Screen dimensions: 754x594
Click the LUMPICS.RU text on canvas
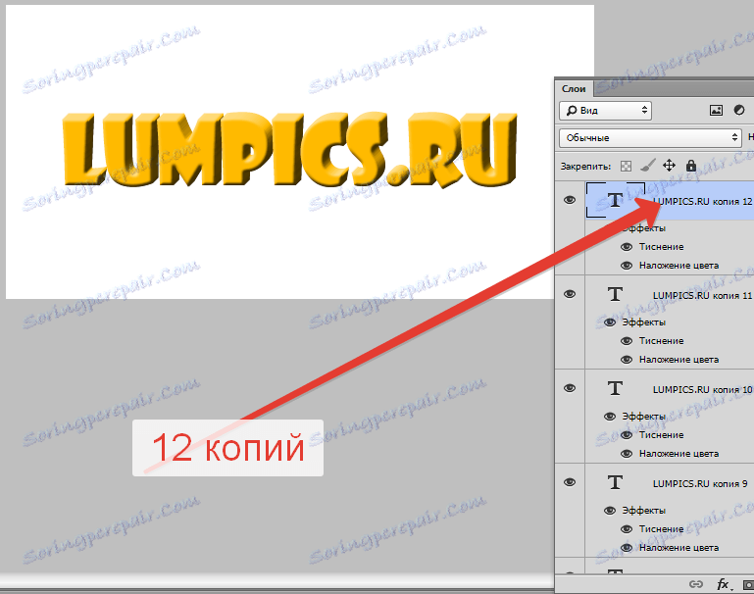pyautogui.click(x=290, y=149)
